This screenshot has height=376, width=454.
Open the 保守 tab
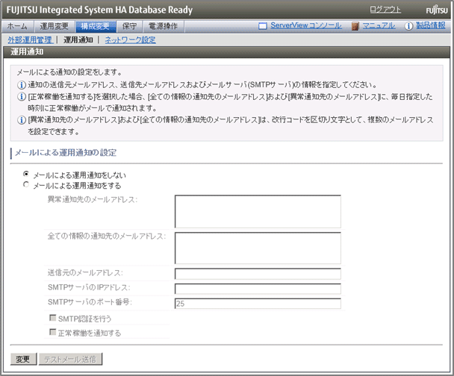tap(129, 26)
